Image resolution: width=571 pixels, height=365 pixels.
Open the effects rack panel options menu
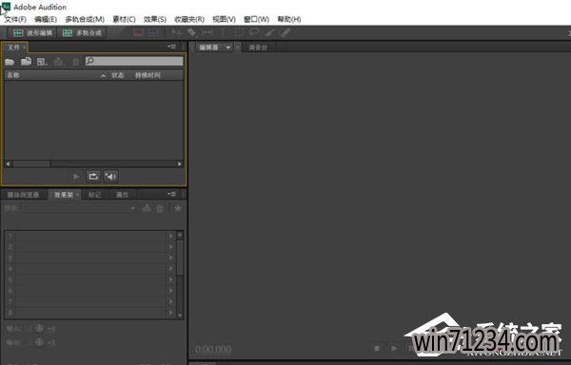point(172,195)
